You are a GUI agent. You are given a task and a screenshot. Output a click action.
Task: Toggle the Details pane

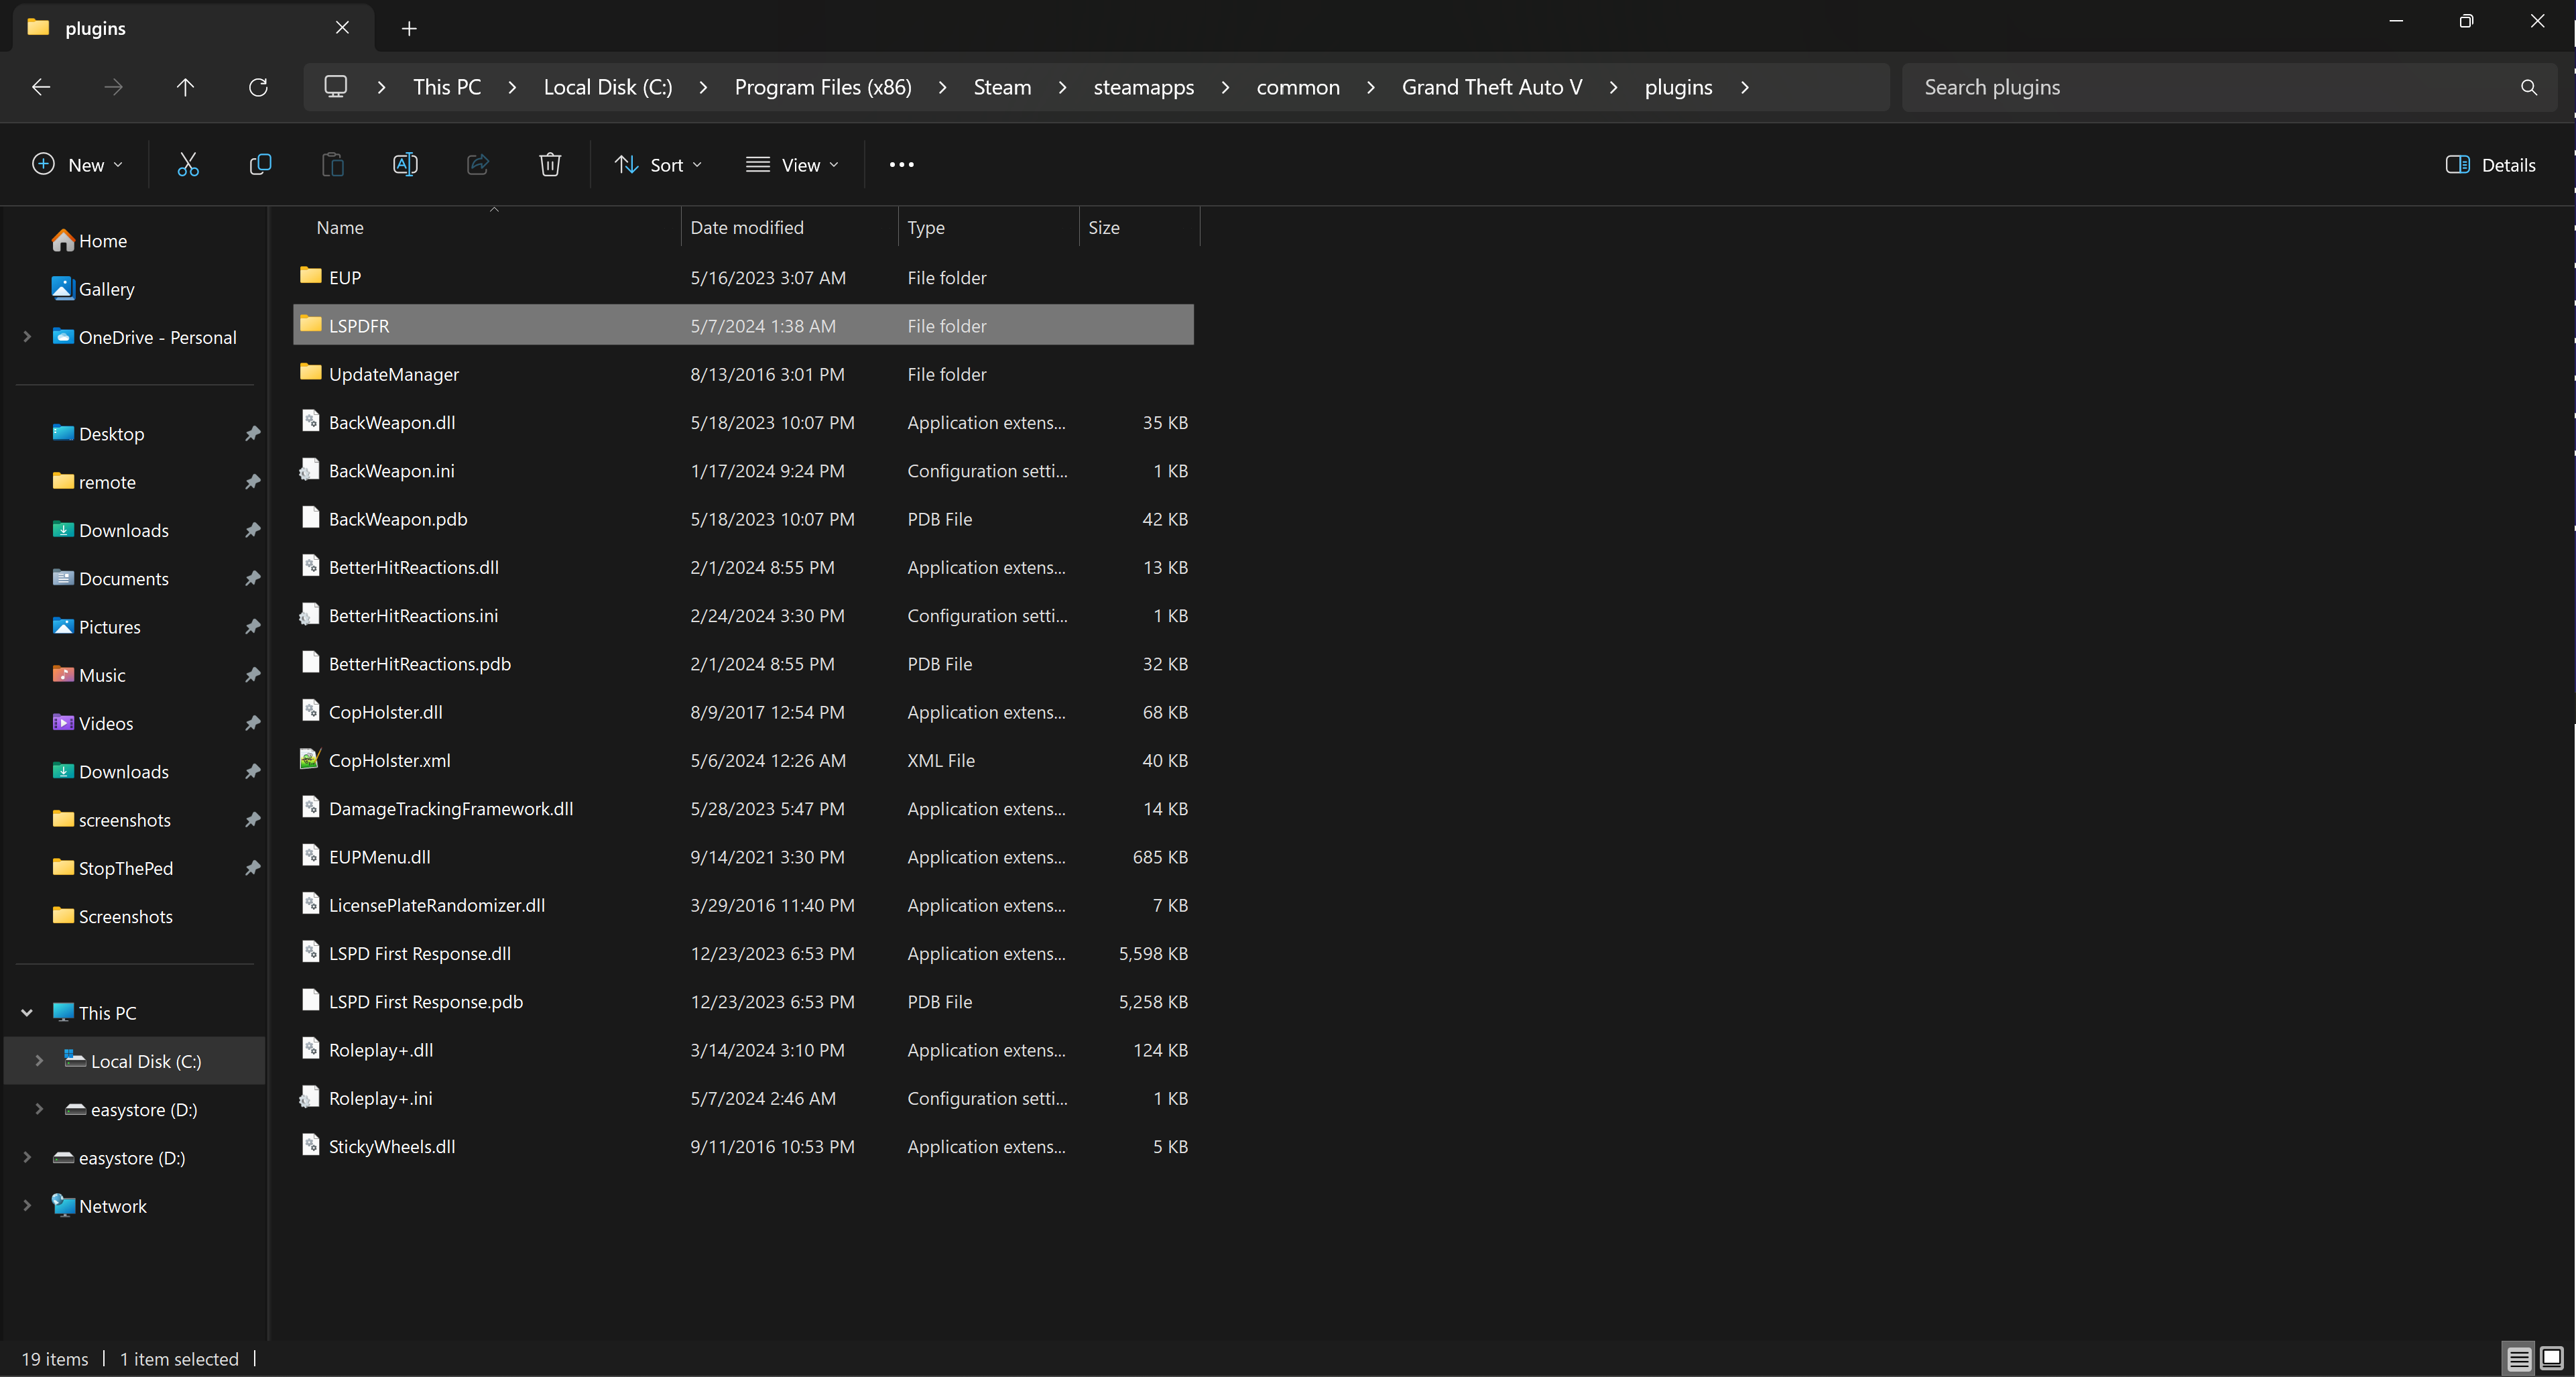click(x=2490, y=165)
